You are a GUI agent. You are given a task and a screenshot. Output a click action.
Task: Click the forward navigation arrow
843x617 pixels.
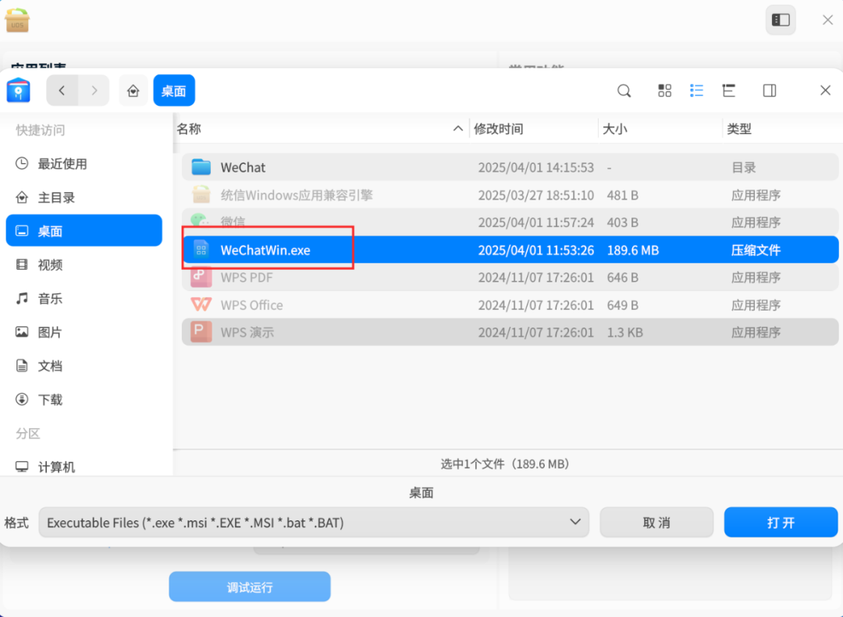tap(94, 90)
